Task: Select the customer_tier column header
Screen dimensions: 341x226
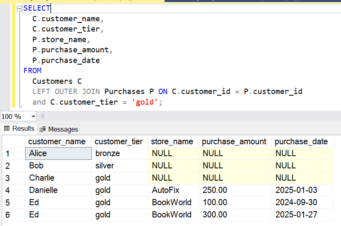Action: 119,141
